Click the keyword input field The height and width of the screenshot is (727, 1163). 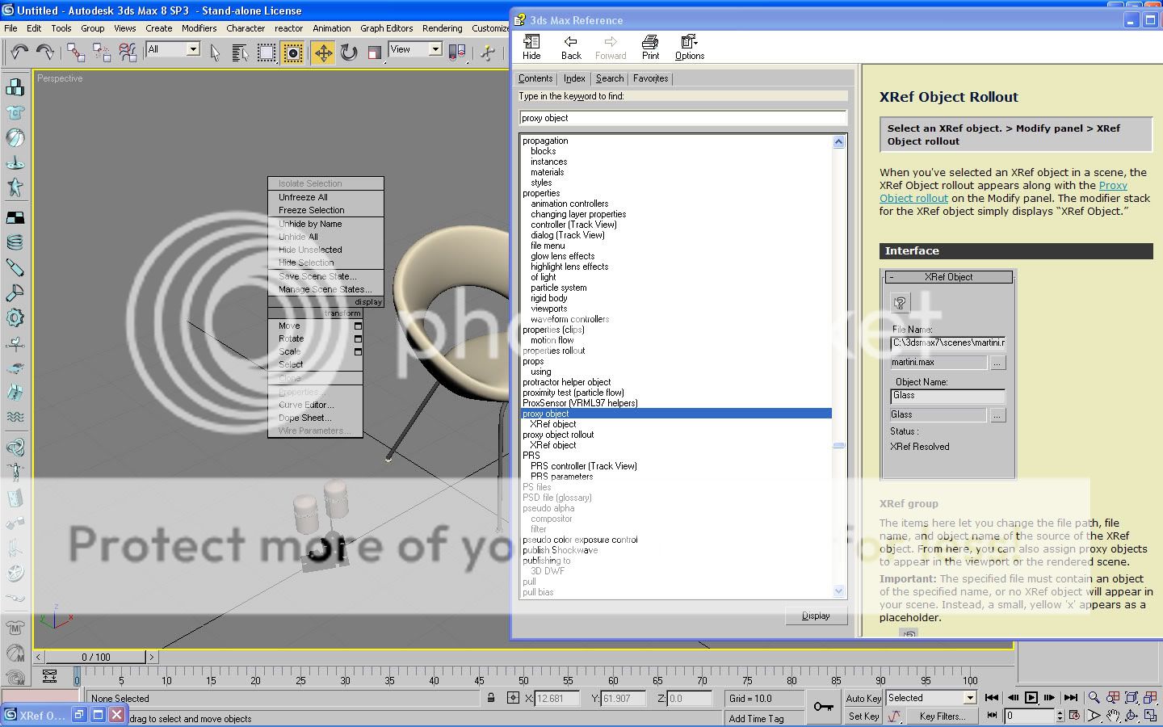(682, 118)
